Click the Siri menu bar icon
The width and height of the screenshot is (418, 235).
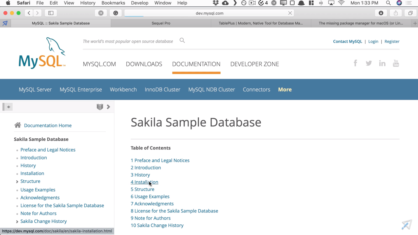point(399,3)
